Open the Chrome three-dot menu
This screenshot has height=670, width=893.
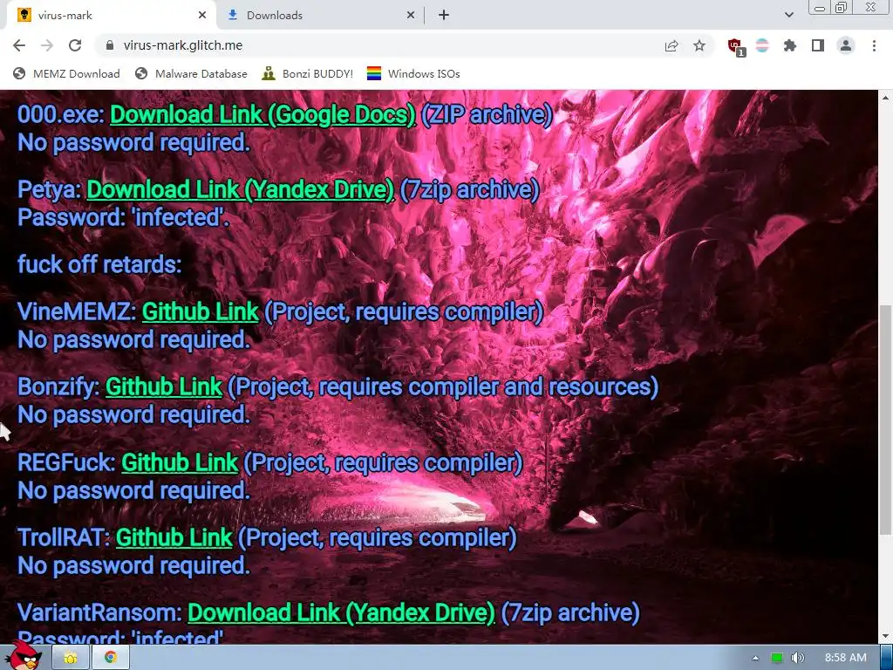[x=874, y=45]
